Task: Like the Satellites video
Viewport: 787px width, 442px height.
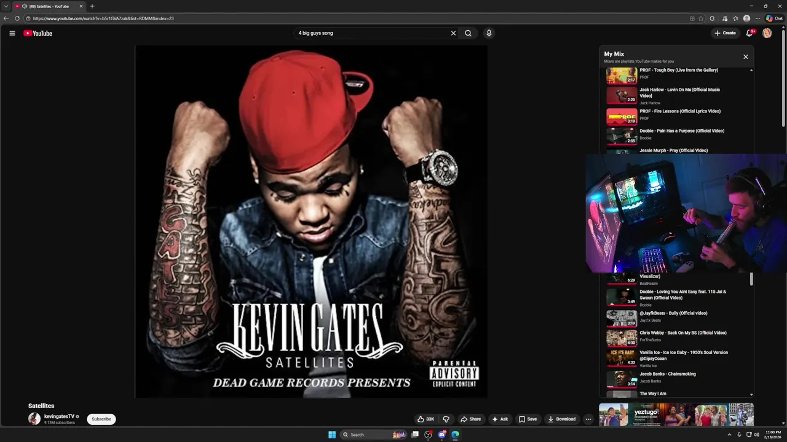Action: pyautogui.click(x=426, y=419)
